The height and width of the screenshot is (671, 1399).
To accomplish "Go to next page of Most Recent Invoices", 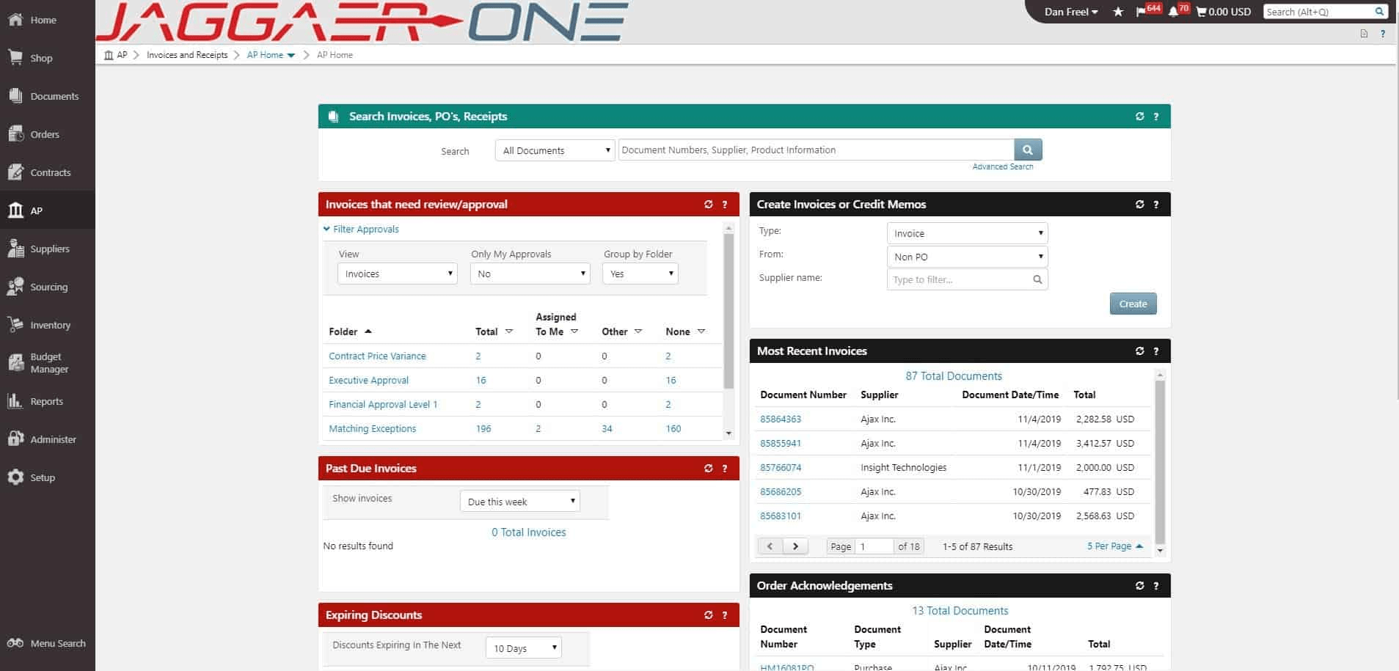I will tap(795, 546).
